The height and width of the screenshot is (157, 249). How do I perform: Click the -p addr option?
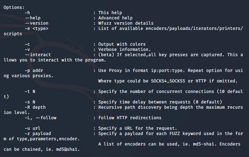click(x=34, y=70)
